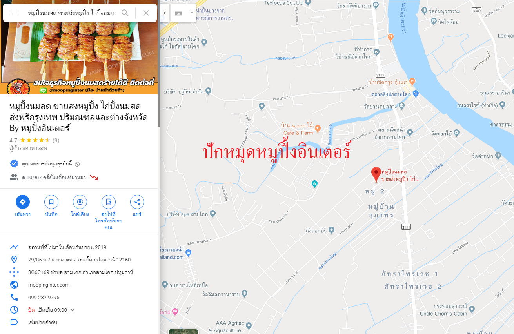514x334 pixels.
Task: Open the hamburger main menu
Action: 14,13
